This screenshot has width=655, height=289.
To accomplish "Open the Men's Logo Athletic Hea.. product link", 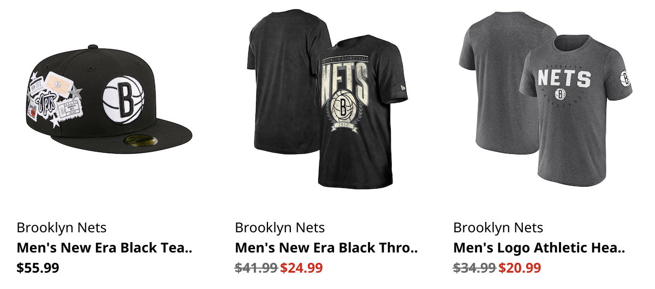I will coord(539,248).
